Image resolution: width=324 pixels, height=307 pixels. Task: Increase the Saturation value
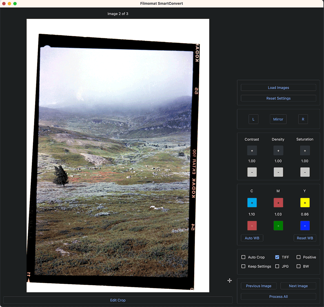305,150
